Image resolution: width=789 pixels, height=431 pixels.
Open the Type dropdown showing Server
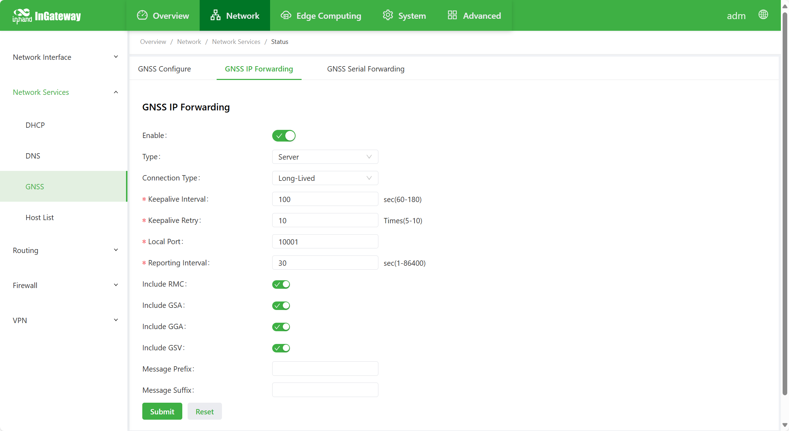click(x=325, y=157)
